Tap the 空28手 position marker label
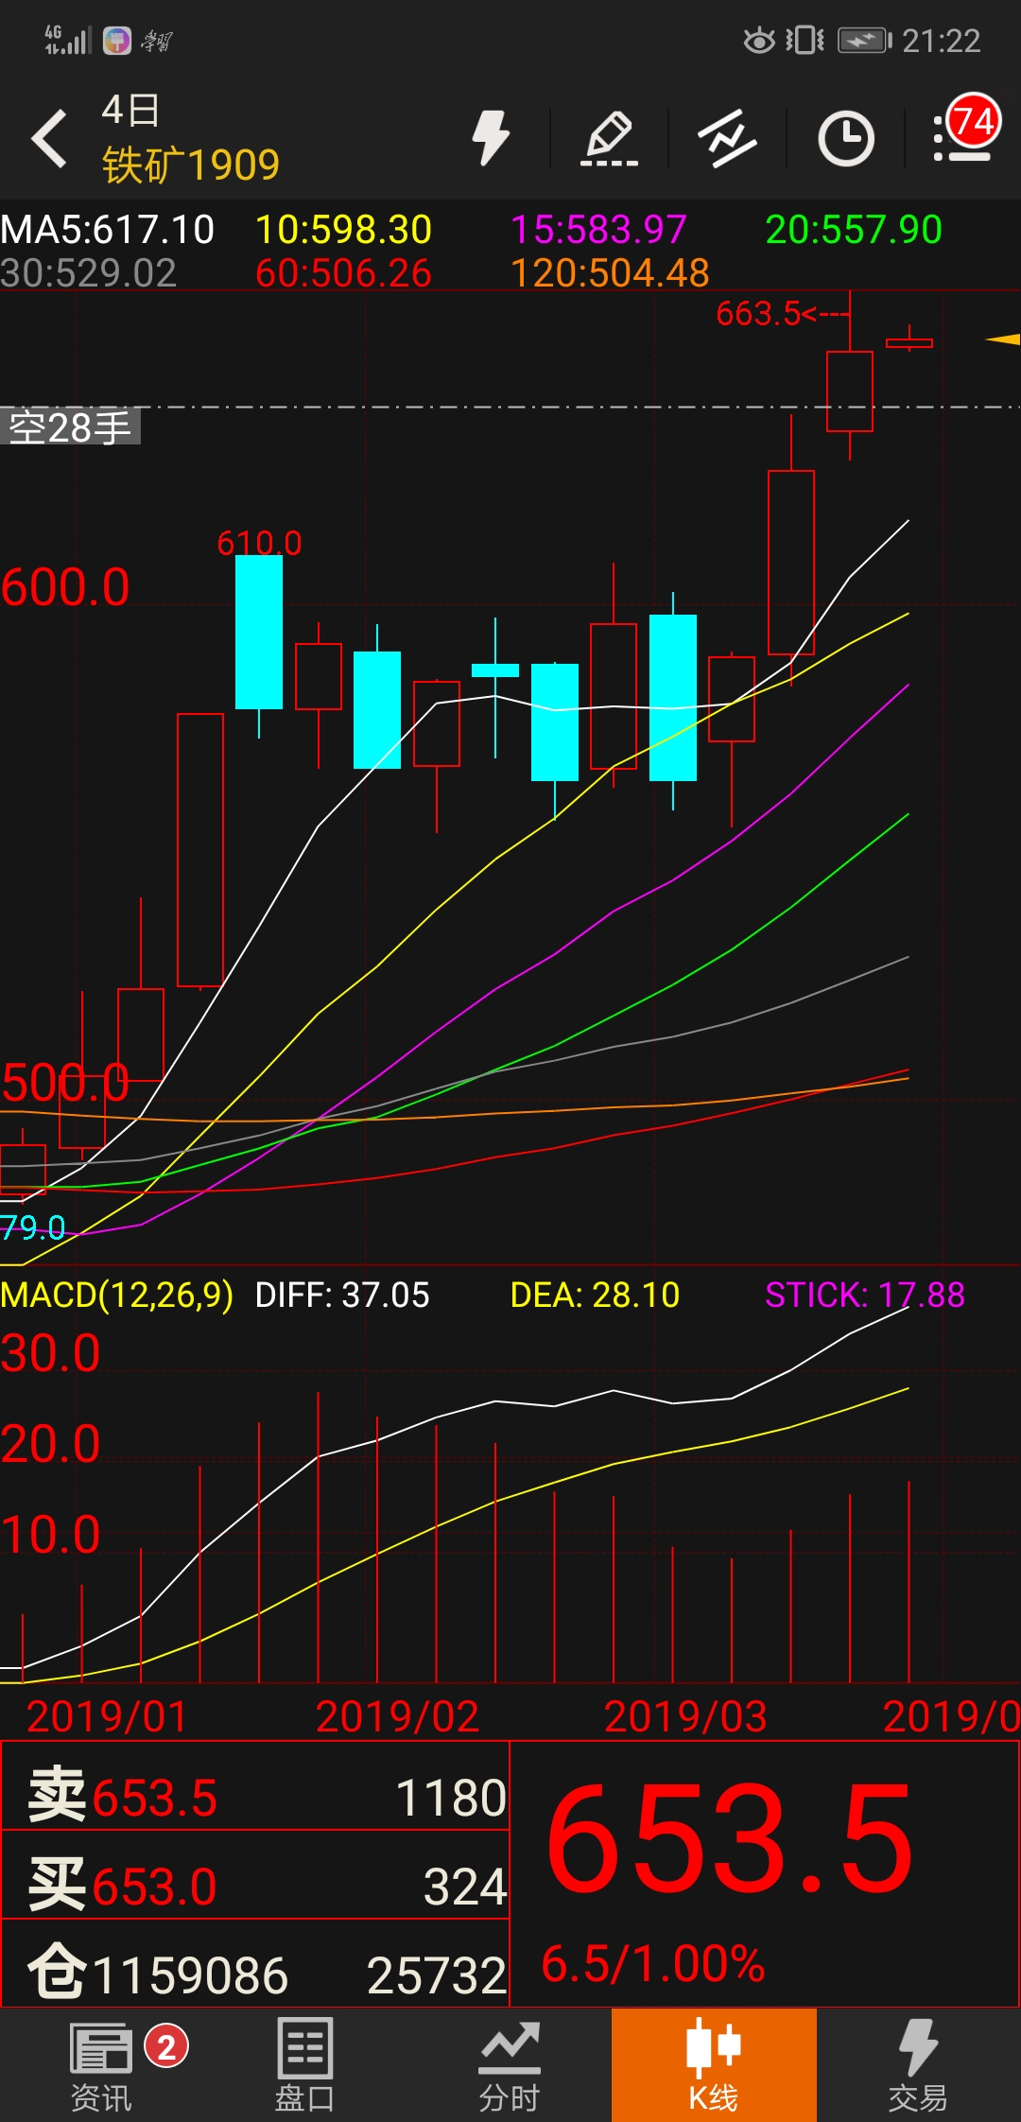 [70, 427]
